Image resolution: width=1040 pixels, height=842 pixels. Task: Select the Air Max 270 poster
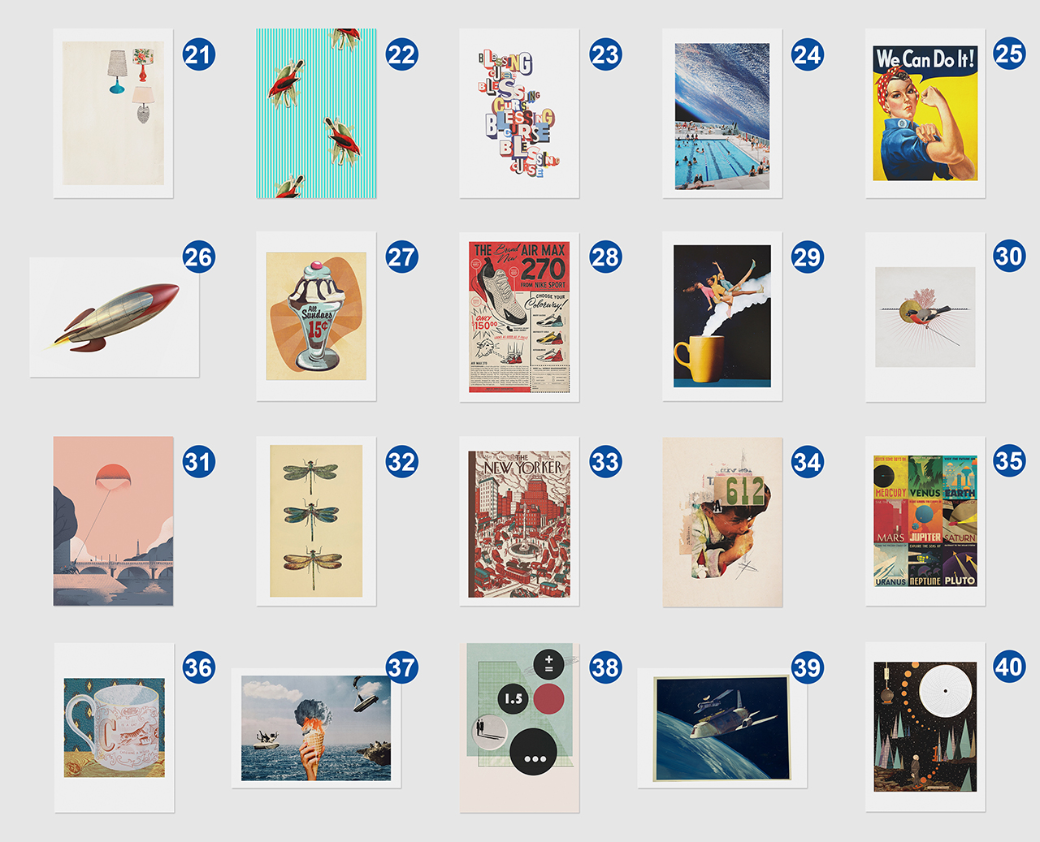click(519, 317)
